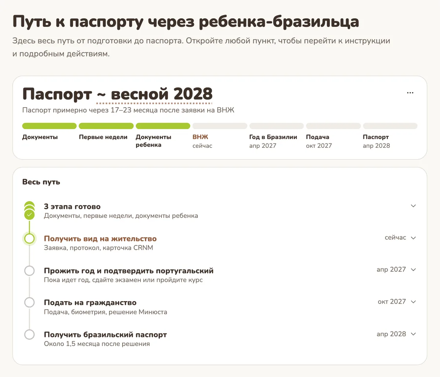Click 'апр 2027' date in the path list

[391, 270]
